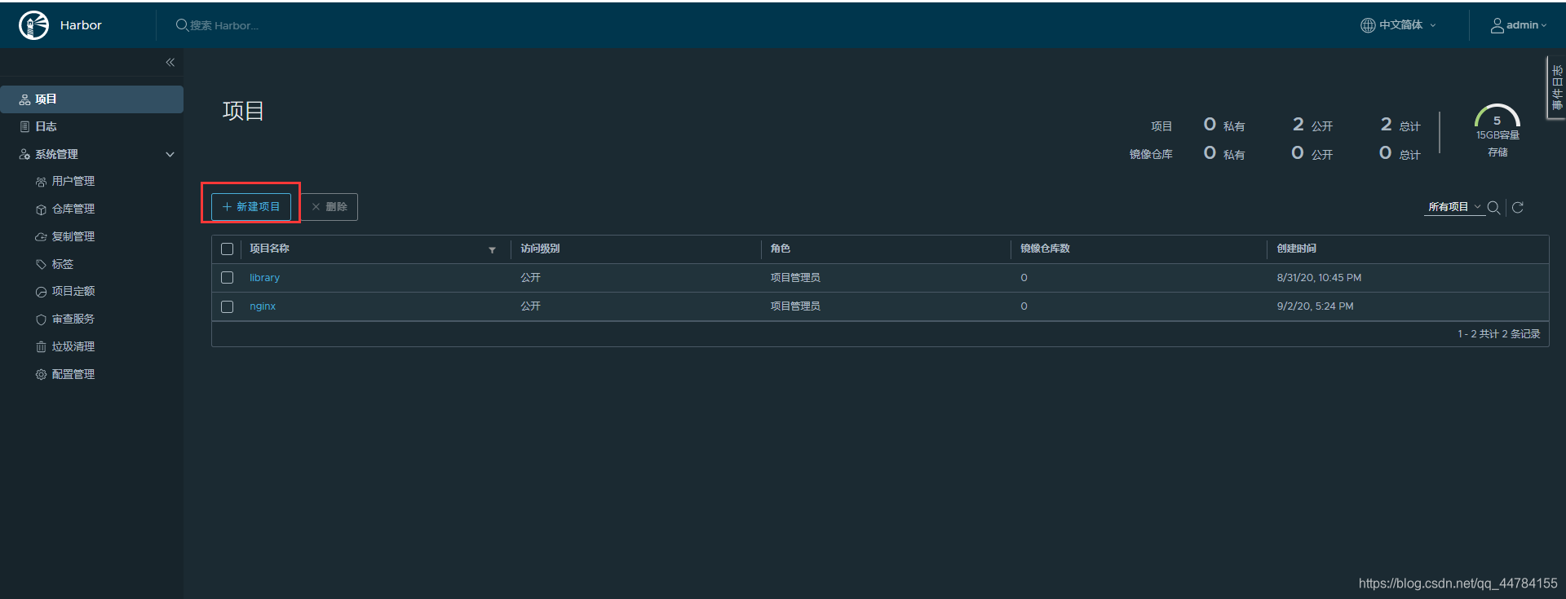Click 项目管理员 in the nginx row
Image resolution: width=1566 pixels, height=599 pixels.
[x=795, y=306]
